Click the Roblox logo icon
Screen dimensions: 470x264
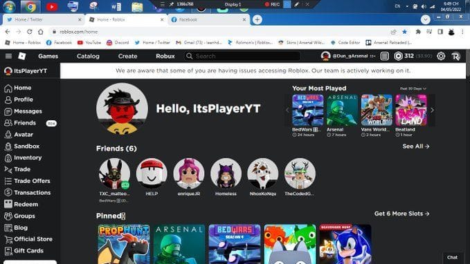pyautogui.click(x=22, y=56)
